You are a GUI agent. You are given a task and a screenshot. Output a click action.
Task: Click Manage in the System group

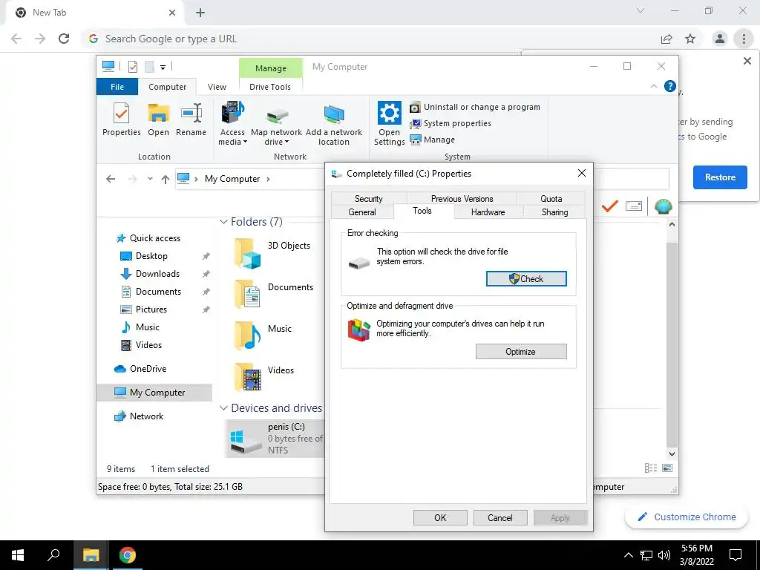click(433, 140)
